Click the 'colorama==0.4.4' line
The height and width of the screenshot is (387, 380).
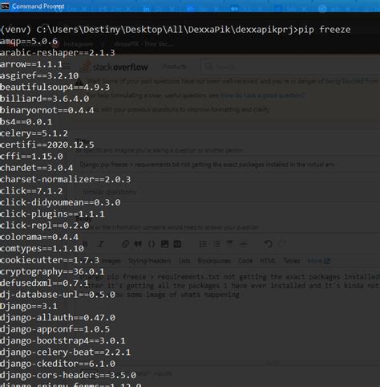tap(39, 237)
